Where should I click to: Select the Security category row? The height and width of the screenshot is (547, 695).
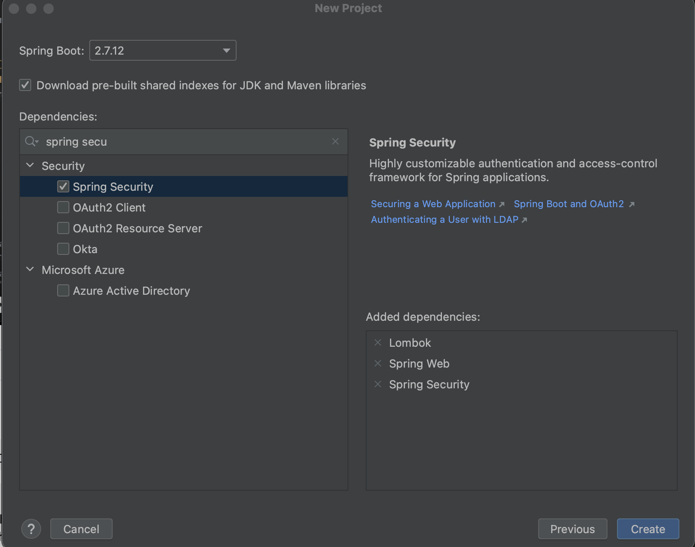[184, 166]
